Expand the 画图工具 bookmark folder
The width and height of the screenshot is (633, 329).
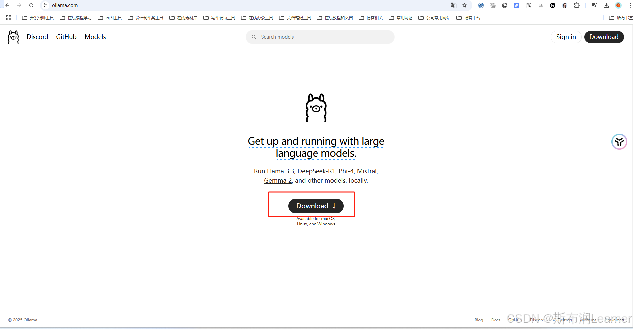(110, 18)
